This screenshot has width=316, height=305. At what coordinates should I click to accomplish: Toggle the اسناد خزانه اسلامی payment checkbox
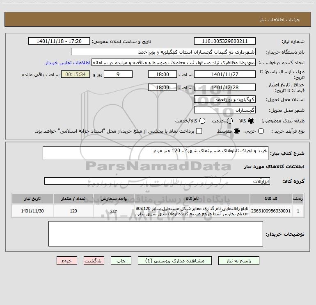coord(199,131)
